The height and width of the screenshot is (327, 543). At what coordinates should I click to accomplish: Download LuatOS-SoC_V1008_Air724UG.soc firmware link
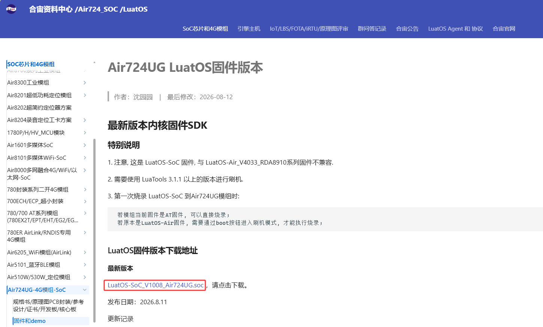click(x=156, y=285)
